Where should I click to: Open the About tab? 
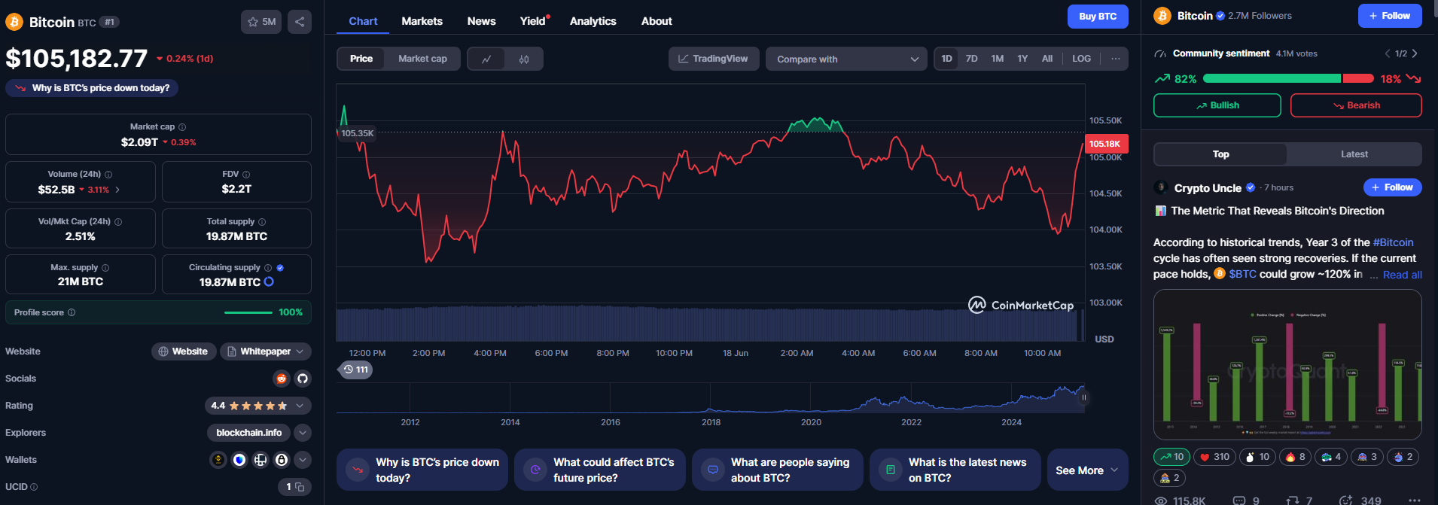657,21
